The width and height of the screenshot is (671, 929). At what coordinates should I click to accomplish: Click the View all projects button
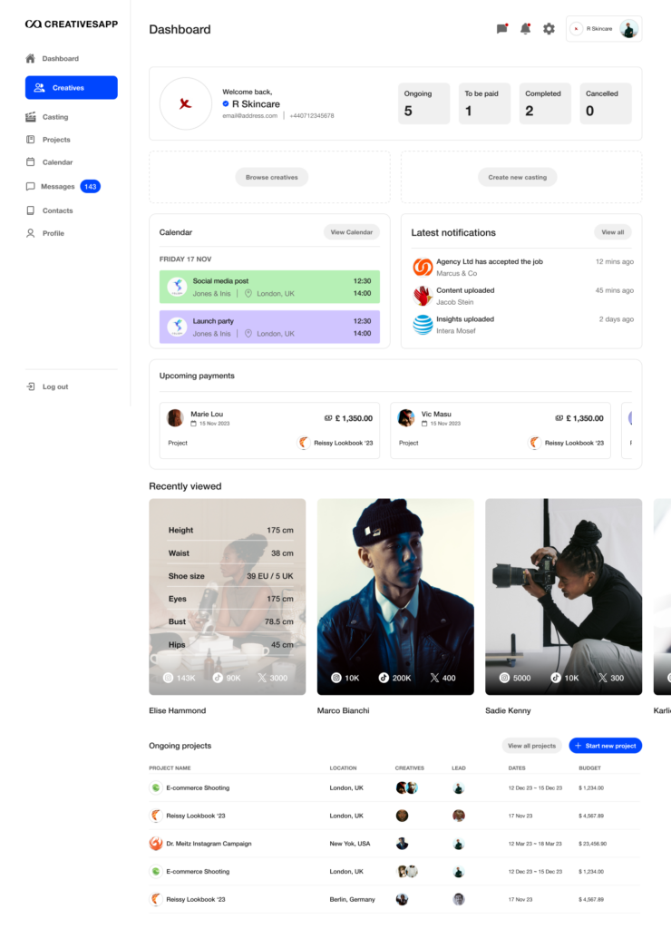tap(532, 746)
